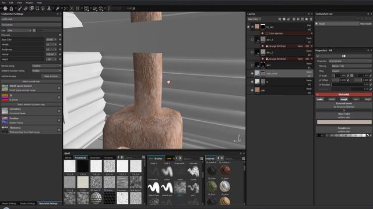Viewport: 373px width, 209px height.
Task: Select the Eraser tool in toolbar
Action: [26, 9]
